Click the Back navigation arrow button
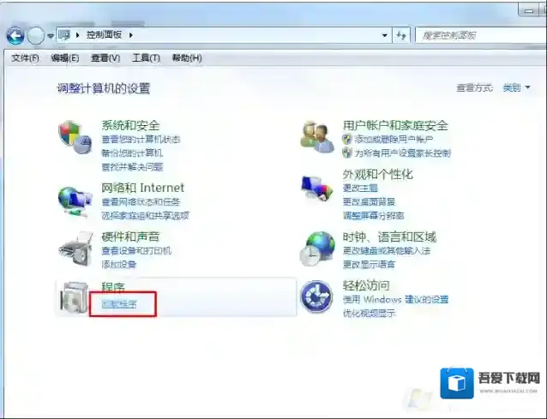 click(x=15, y=35)
